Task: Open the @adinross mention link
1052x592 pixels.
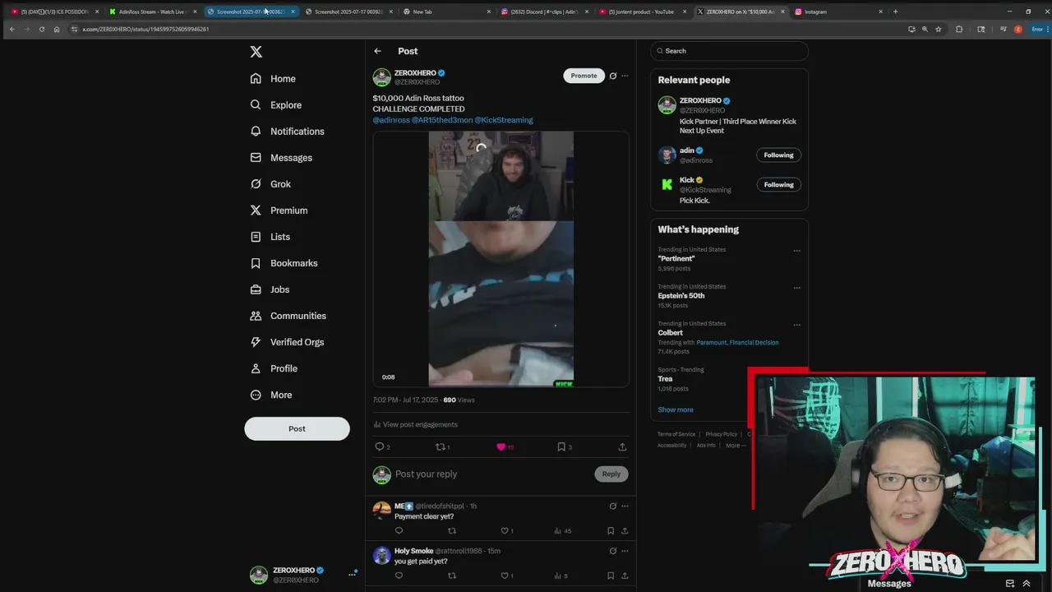Action: [x=391, y=120]
